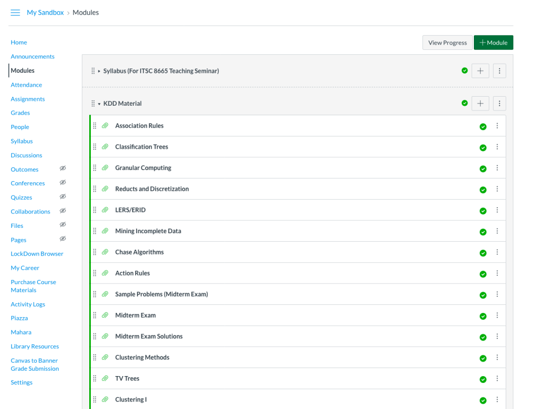Open the Syllabus module three-dot dropdown
The height and width of the screenshot is (409, 544).
click(499, 71)
